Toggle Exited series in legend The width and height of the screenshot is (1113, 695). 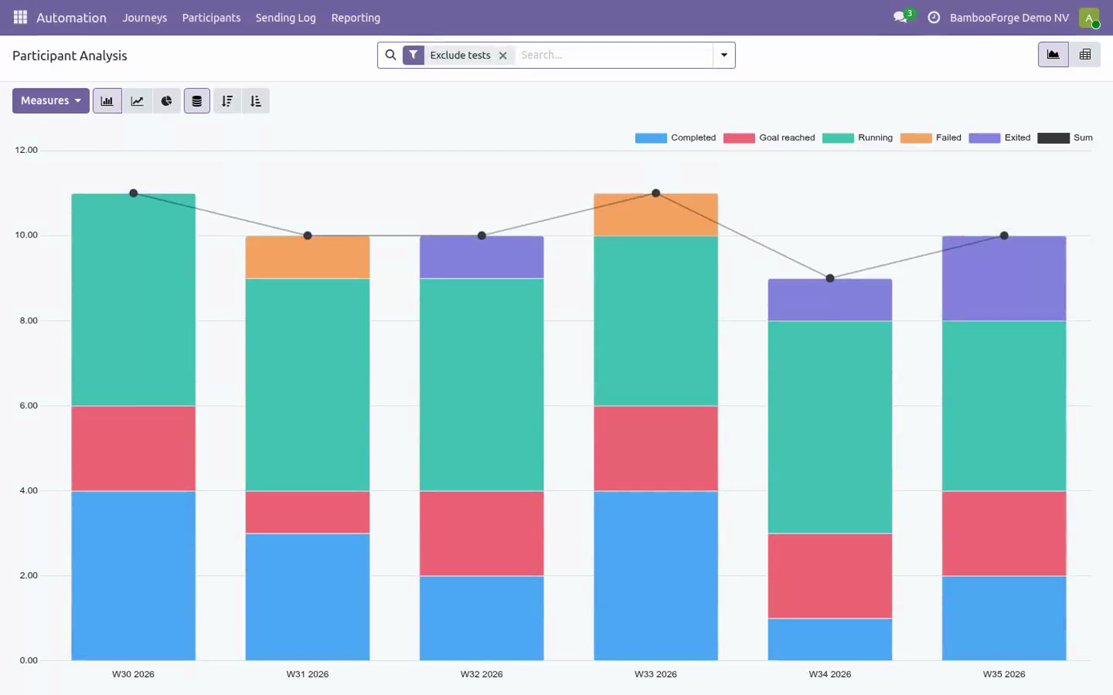coord(1000,138)
